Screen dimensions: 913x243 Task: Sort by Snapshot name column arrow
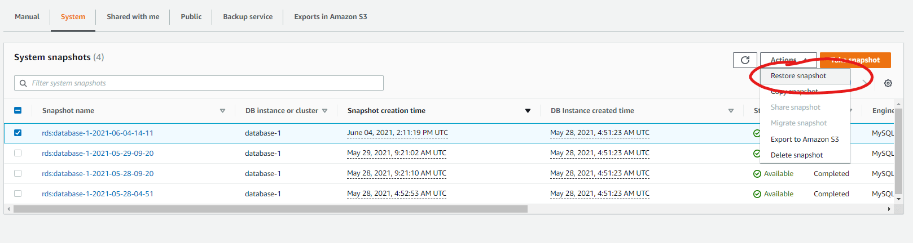click(x=222, y=111)
